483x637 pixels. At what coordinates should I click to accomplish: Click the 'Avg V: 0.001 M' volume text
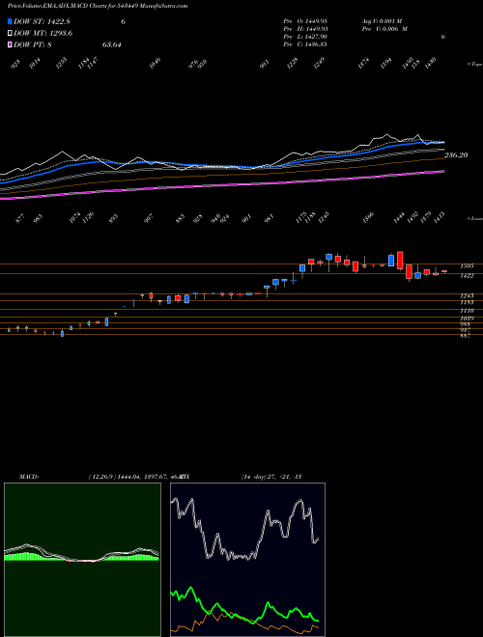coord(384,20)
